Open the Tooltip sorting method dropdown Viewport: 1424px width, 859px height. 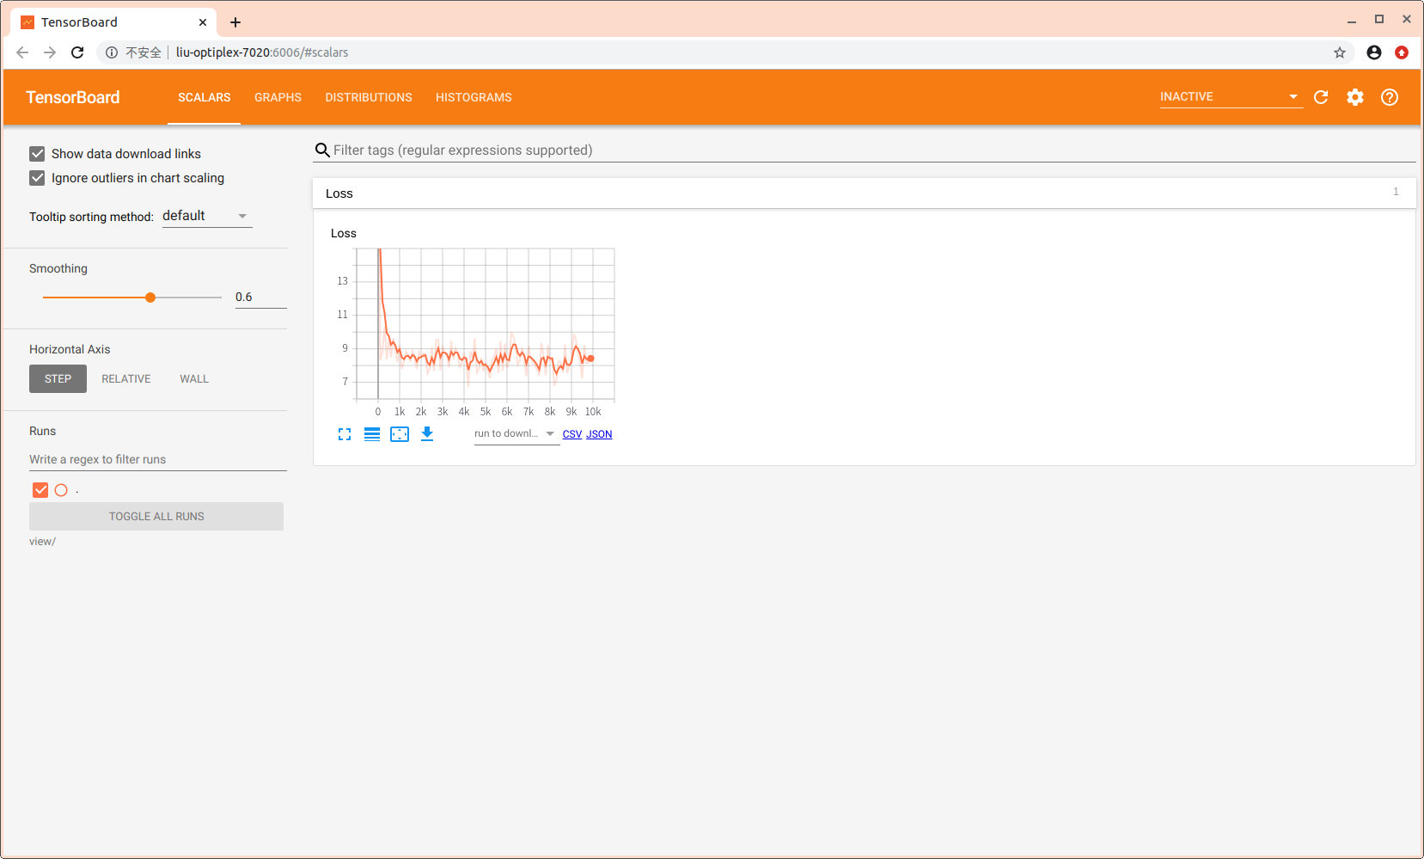(x=206, y=216)
